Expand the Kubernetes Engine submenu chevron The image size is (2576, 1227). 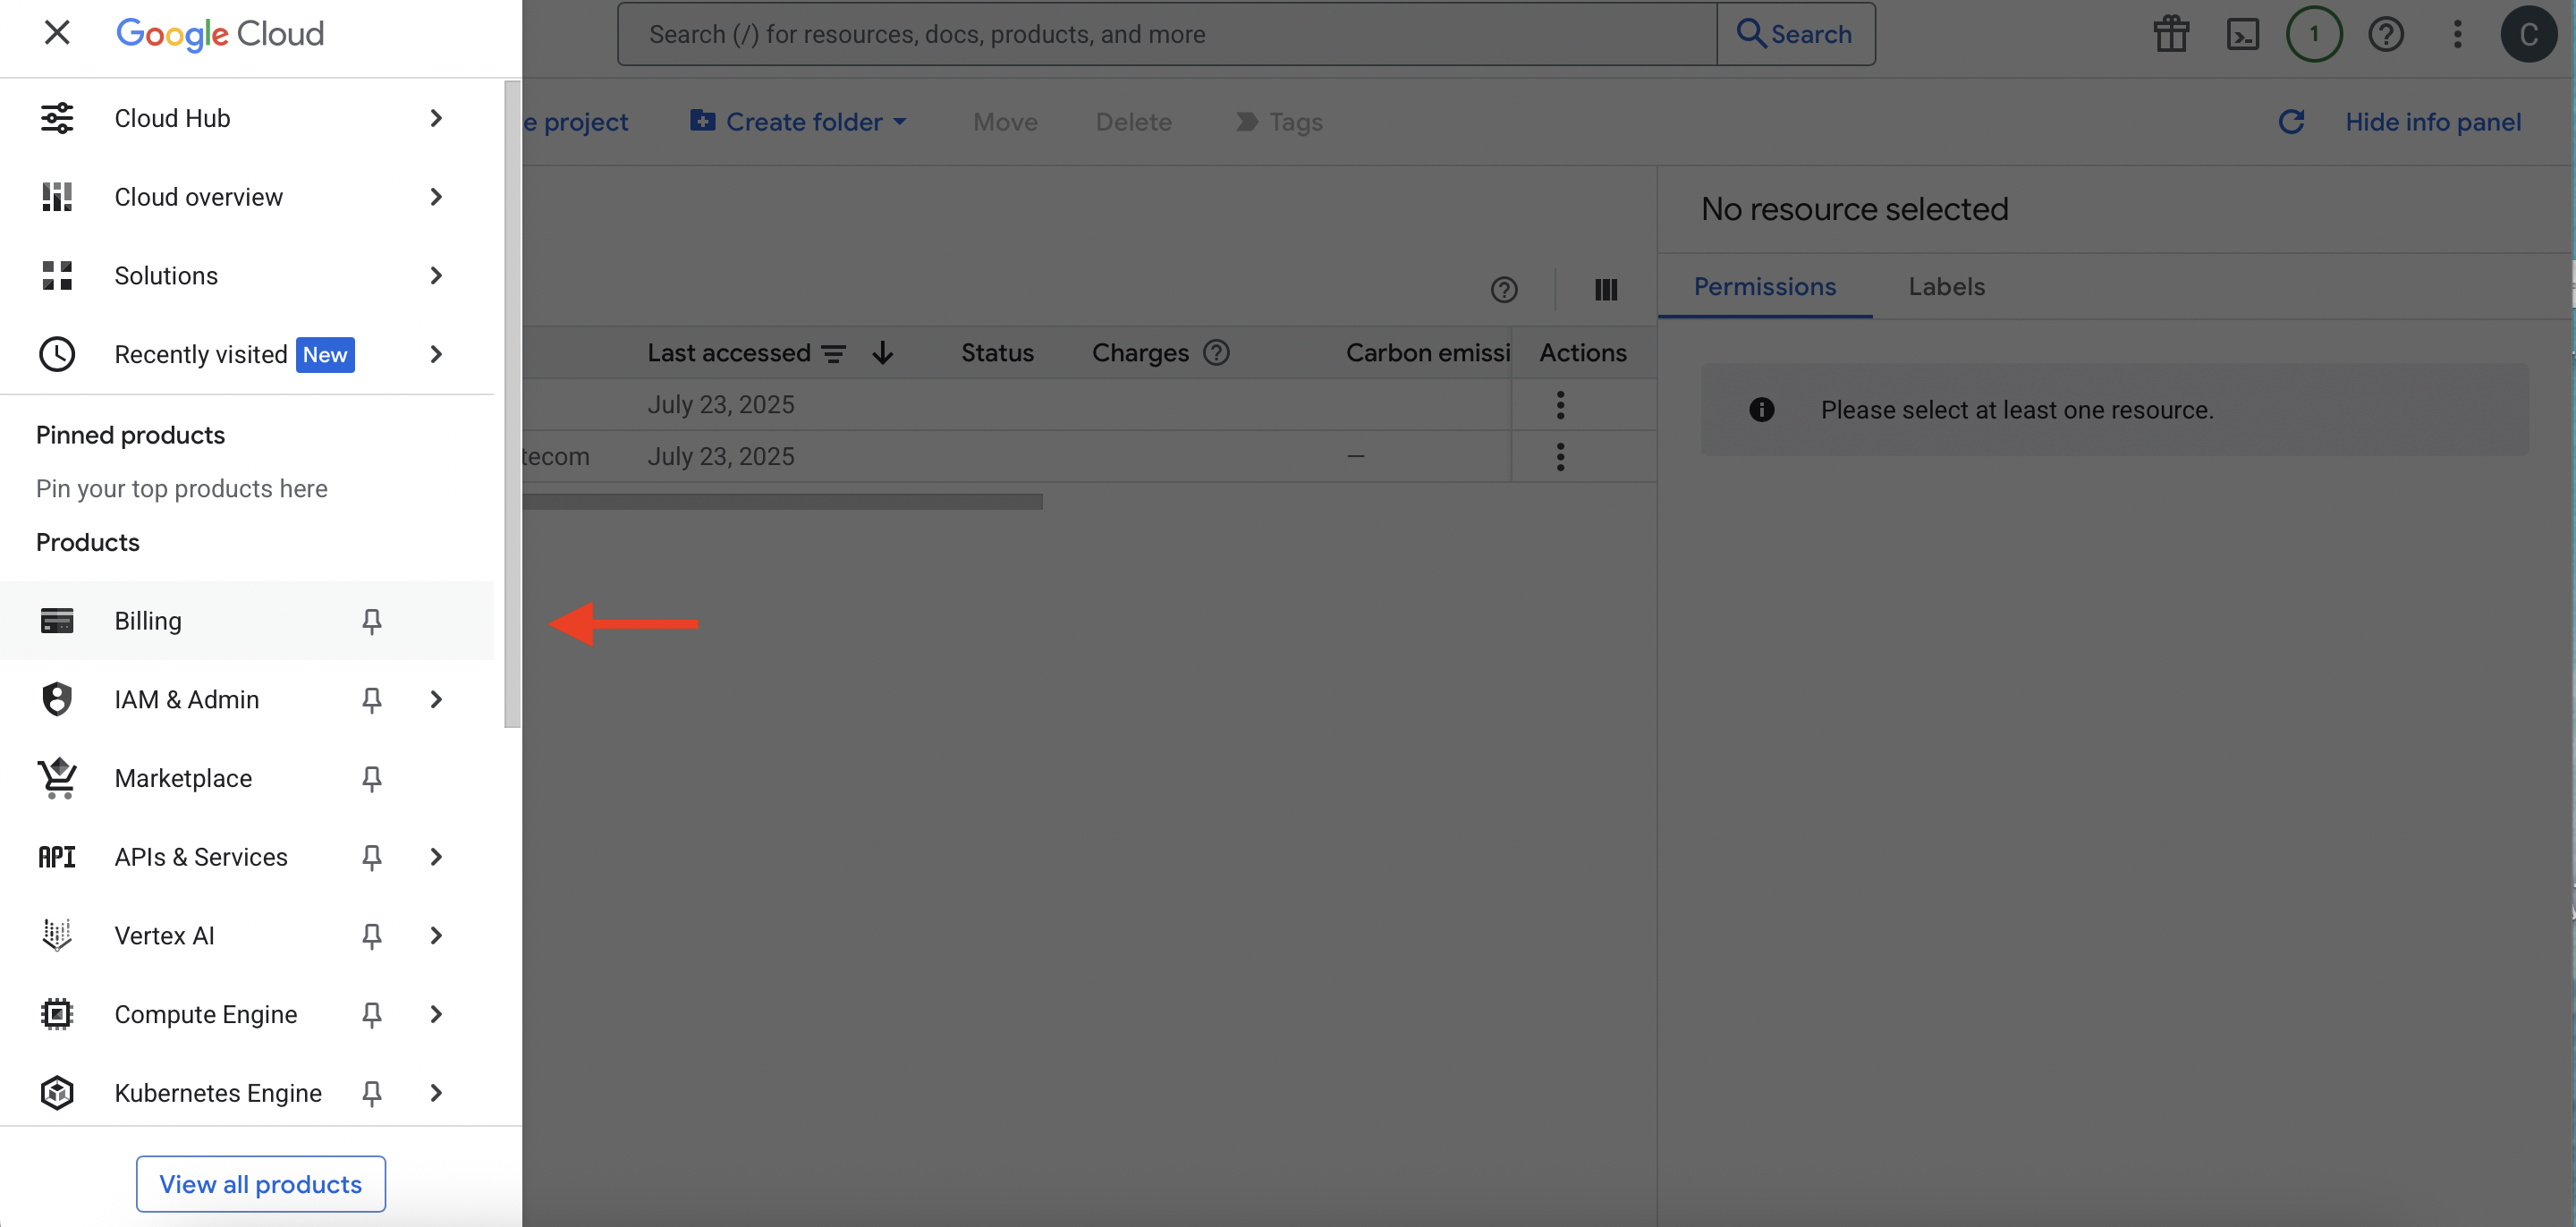coord(436,1093)
